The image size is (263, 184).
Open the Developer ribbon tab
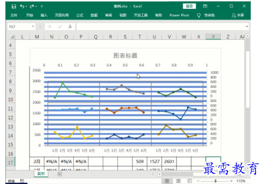click(x=140, y=15)
